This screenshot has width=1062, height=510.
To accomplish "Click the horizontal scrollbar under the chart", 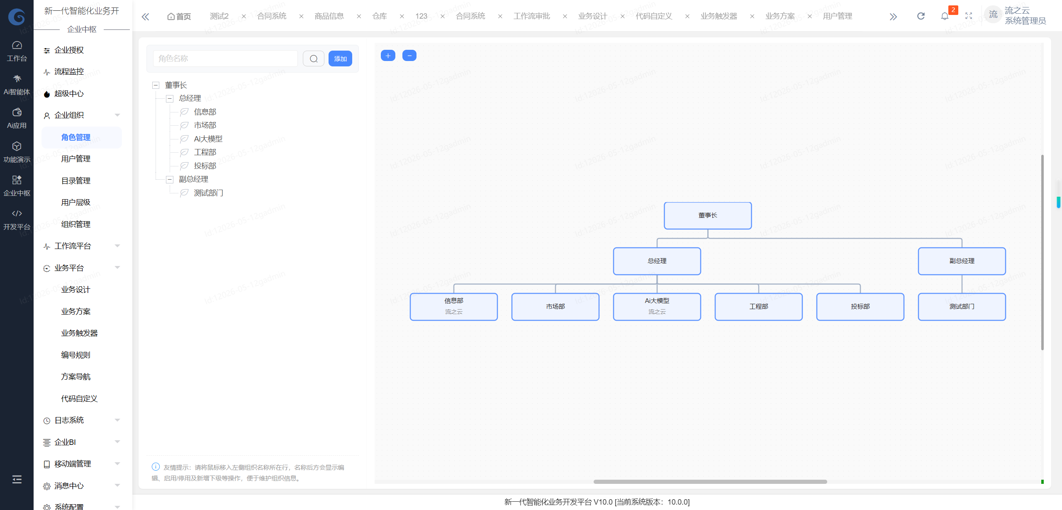I will point(710,482).
